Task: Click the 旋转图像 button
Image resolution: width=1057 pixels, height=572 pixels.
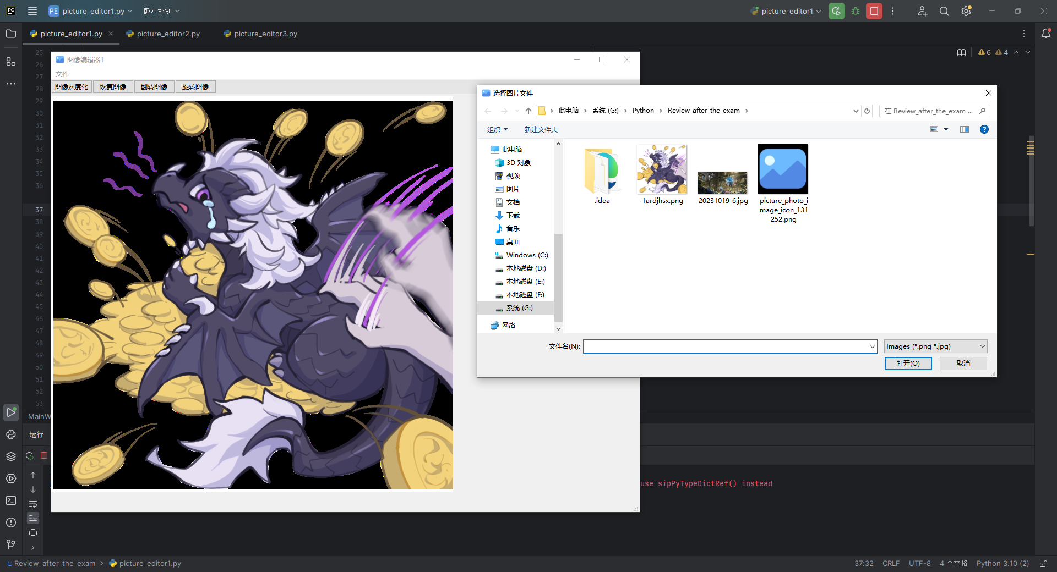Action: tap(195, 86)
